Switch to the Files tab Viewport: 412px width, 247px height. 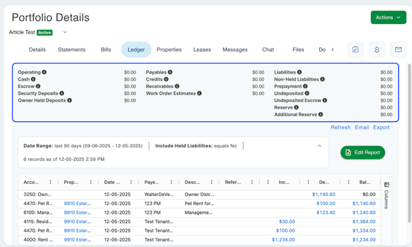298,50
